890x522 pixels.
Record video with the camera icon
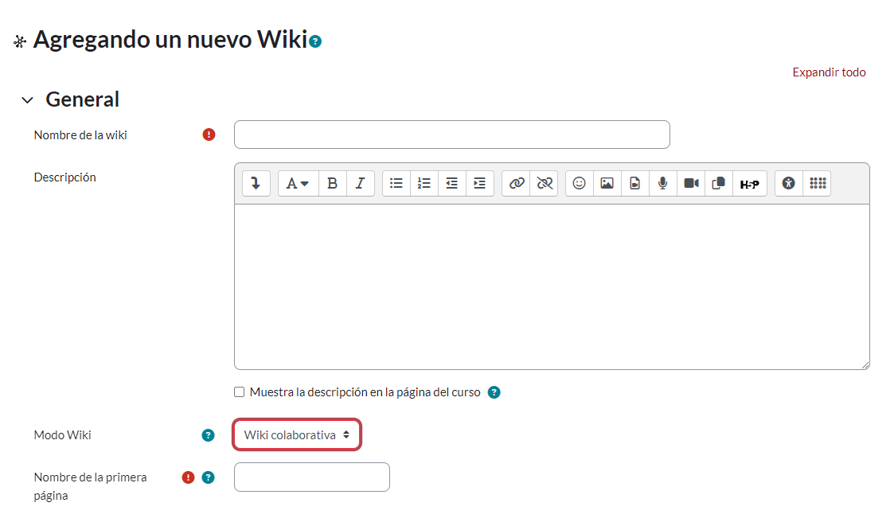pos(691,184)
